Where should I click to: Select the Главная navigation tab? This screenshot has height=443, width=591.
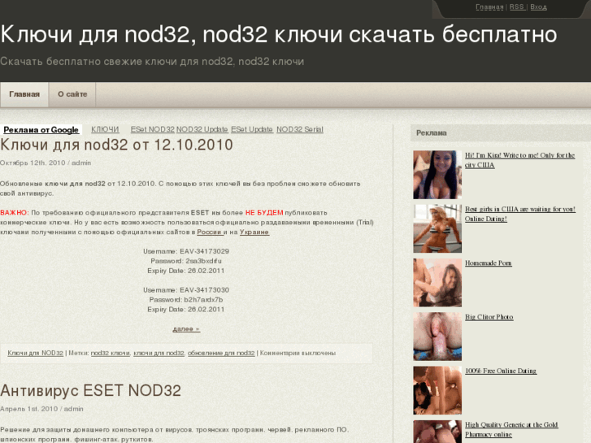coord(24,94)
